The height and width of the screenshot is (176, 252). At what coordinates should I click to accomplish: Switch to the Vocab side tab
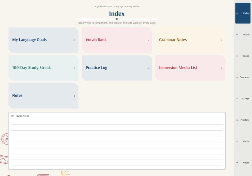(243, 56)
